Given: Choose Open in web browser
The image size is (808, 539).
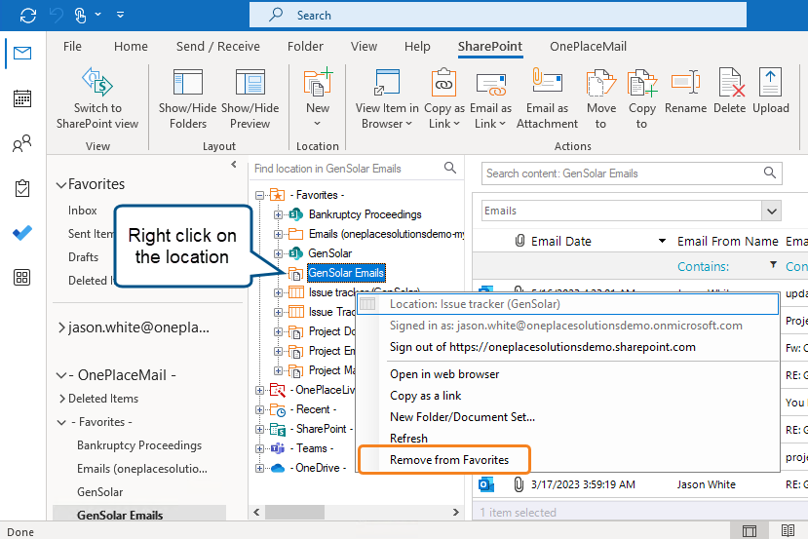Looking at the screenshot, I should (x=444, y=374).
